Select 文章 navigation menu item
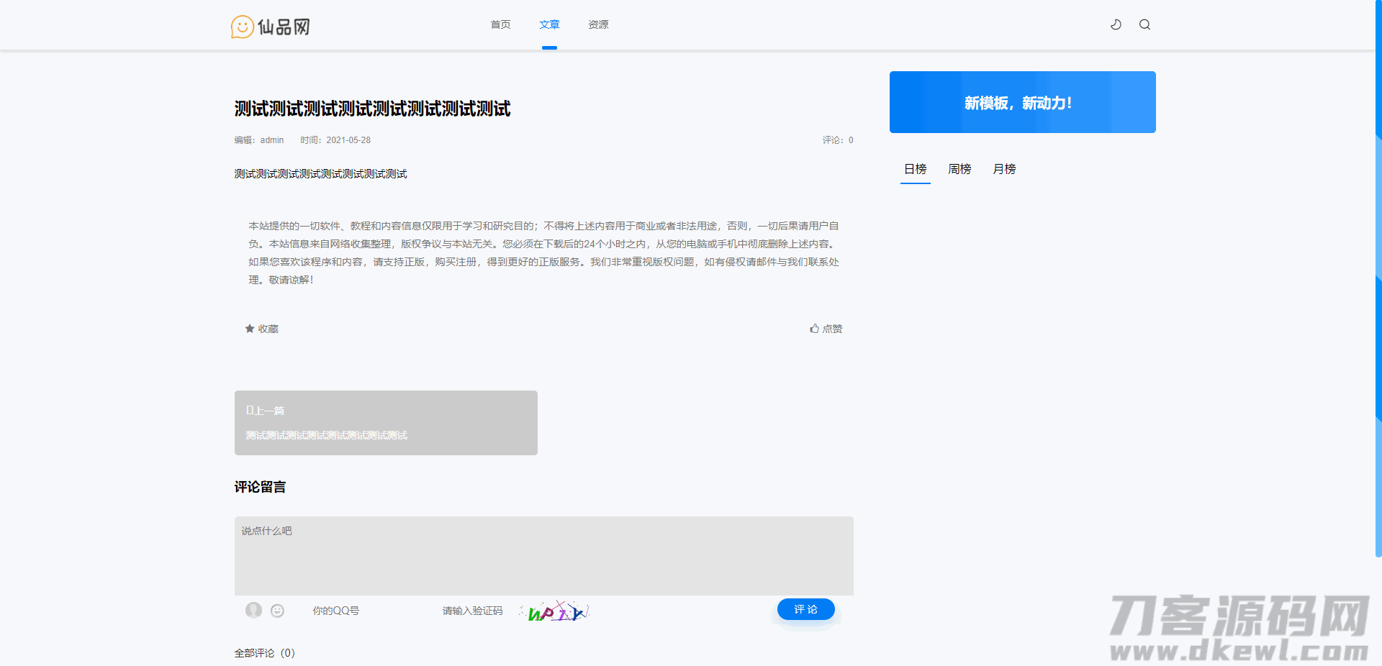The image size is (1382, 666). (549, 24)
